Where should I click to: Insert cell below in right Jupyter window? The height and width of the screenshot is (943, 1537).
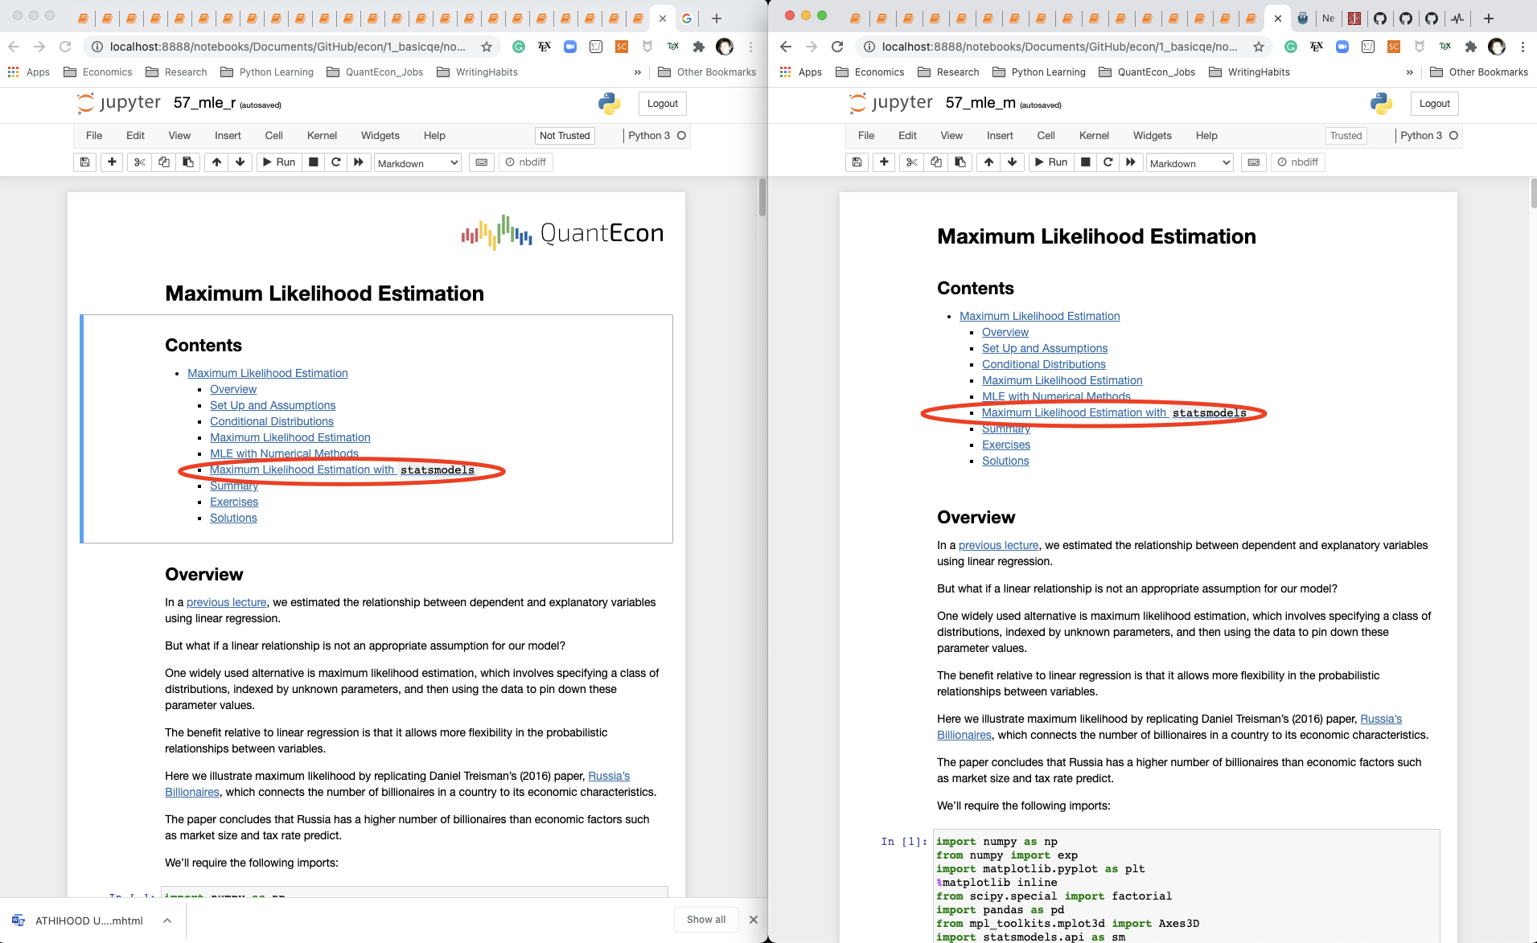pyautogui.click(x=884, y=162)
